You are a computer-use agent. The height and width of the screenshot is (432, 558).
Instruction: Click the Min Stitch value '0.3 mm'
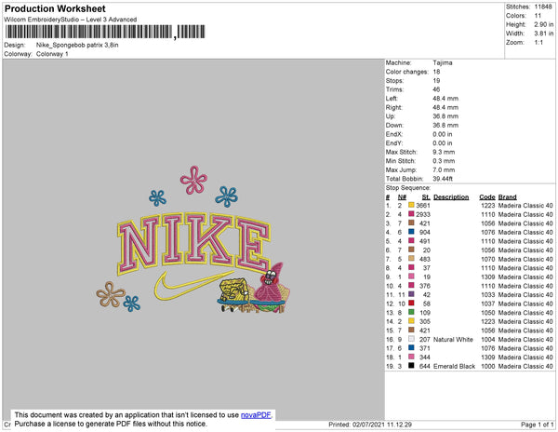click(443, 161)
